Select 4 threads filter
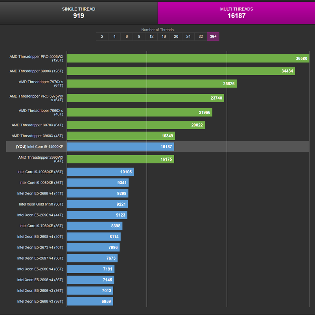Screen dimensions: 315x315 point(114,36)
